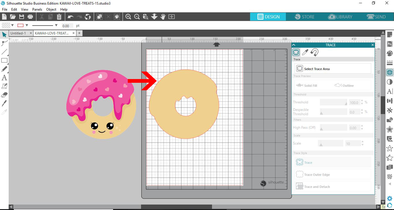The height and width of the screenshot is (210, 394).
Task: Select the Magnet Trace tab
Action: pos(314,52)
